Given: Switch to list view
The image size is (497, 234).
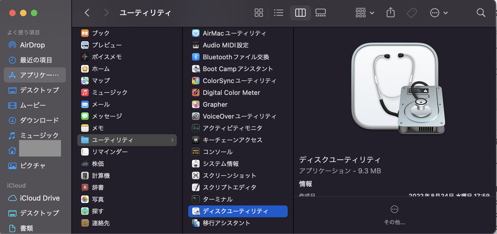Looking at the screenshot, I should [279, 13].
